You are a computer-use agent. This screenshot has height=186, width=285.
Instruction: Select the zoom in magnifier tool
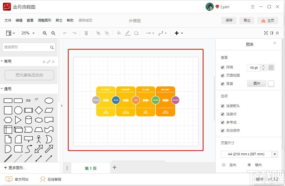[x=45, y=33]
